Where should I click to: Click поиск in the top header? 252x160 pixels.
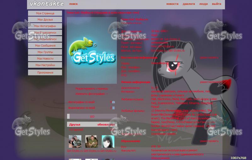(73, 4)
